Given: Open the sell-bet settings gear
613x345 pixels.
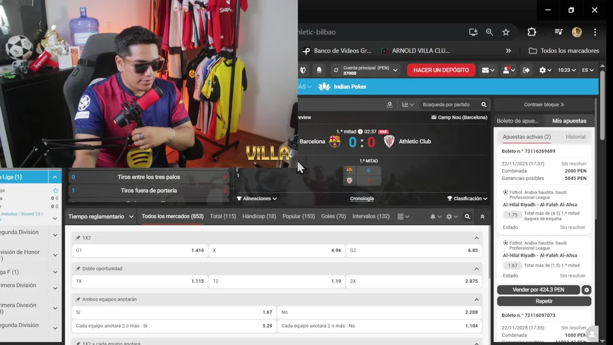Looking at the screenshot, I should (587, 290).
